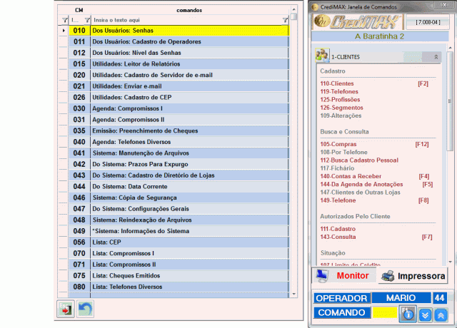Click the filter funnel on CM column
This screenshot has height=328, width=457.
pyautogui.click(x=87, y=20)
